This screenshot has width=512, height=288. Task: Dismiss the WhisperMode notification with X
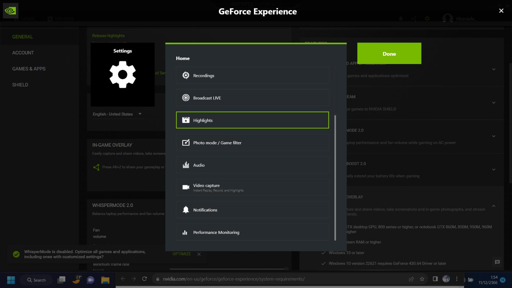(199, 254)
